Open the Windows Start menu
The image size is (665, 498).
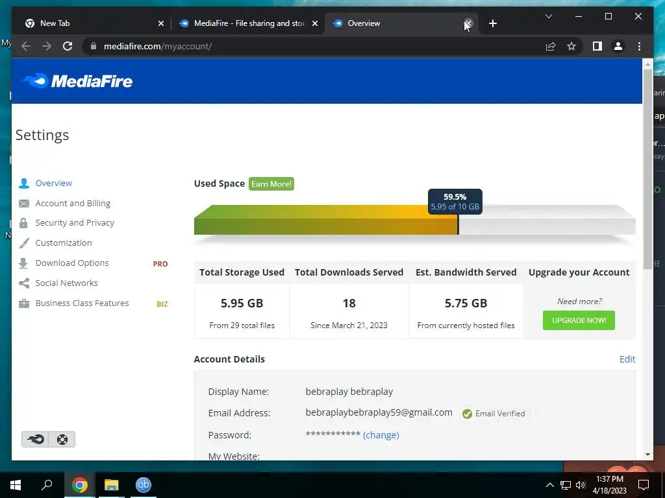[x=16, y=485]
